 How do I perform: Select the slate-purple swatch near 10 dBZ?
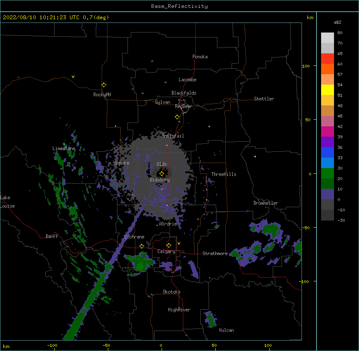click(x=327, y=194)
